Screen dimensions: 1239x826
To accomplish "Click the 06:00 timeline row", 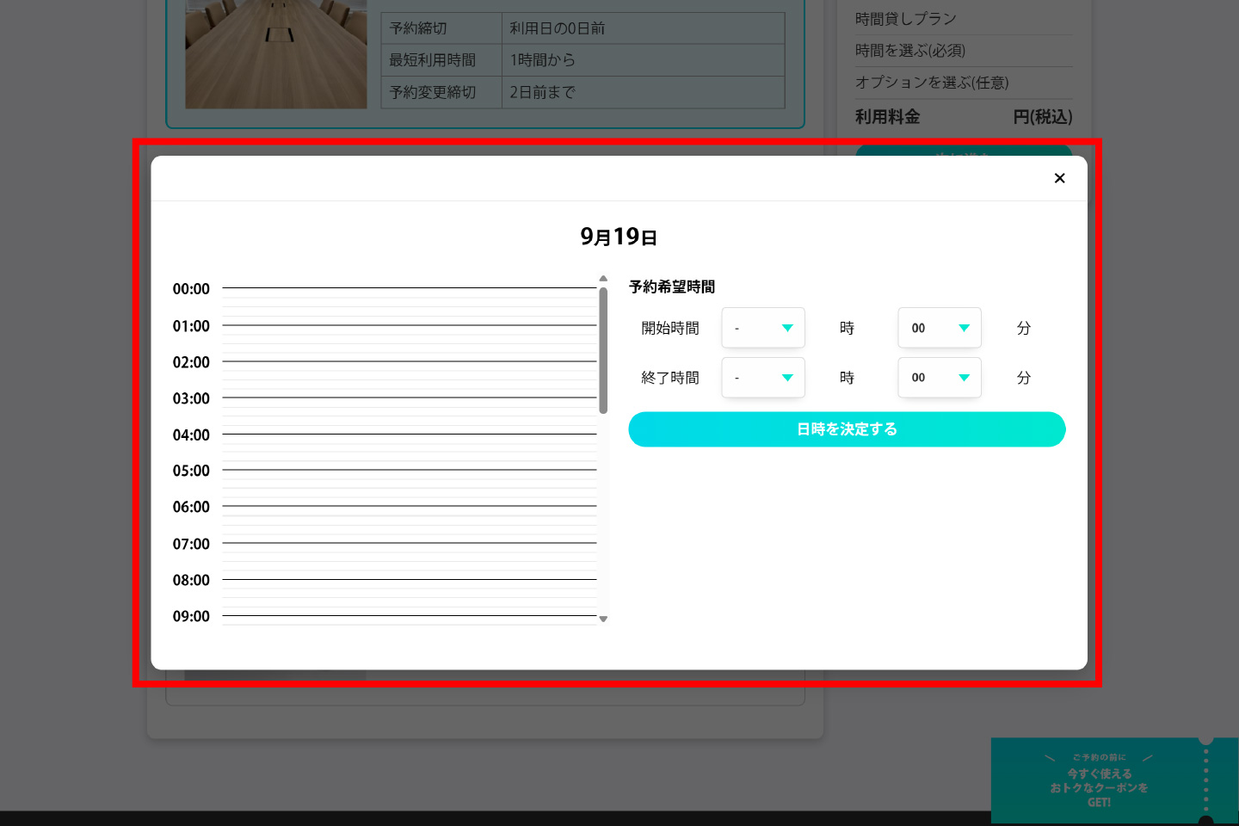I will coord(409,511).
